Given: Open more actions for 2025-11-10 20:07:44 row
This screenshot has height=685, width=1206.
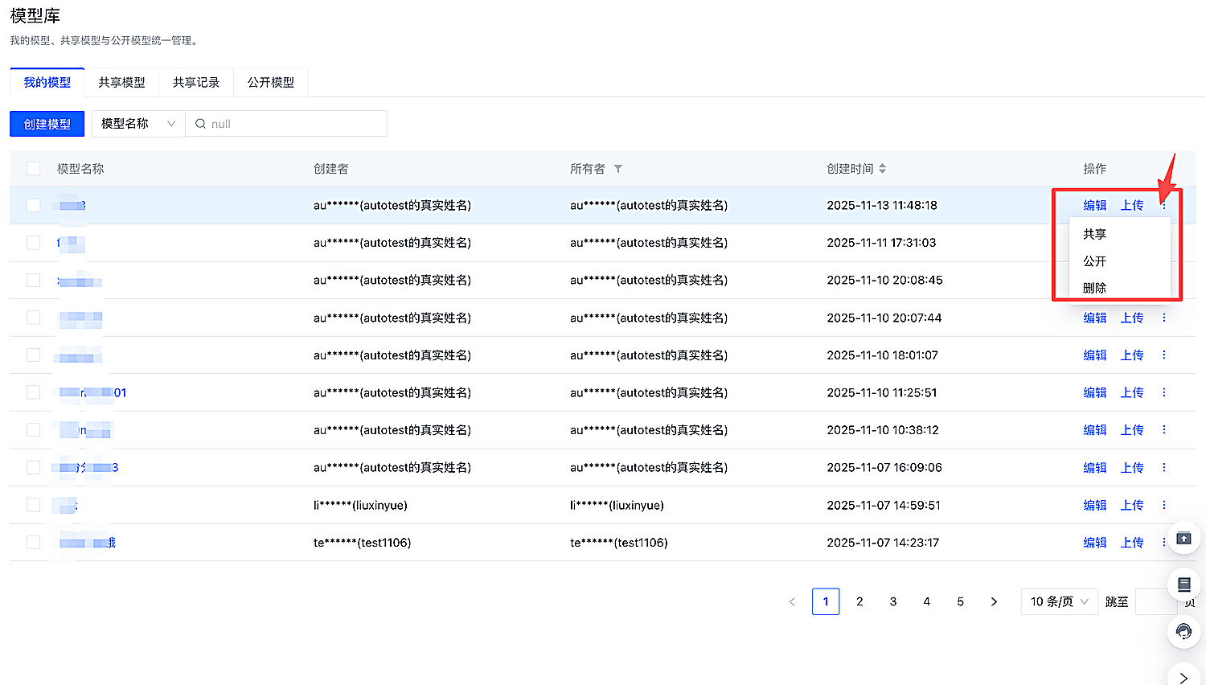Looking at the screenshot, I should click(1163, 318).
